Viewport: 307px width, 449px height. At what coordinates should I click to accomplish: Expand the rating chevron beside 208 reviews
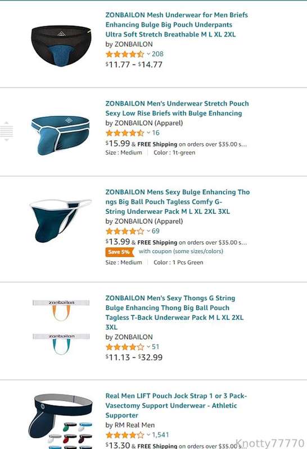coord(148,54)
